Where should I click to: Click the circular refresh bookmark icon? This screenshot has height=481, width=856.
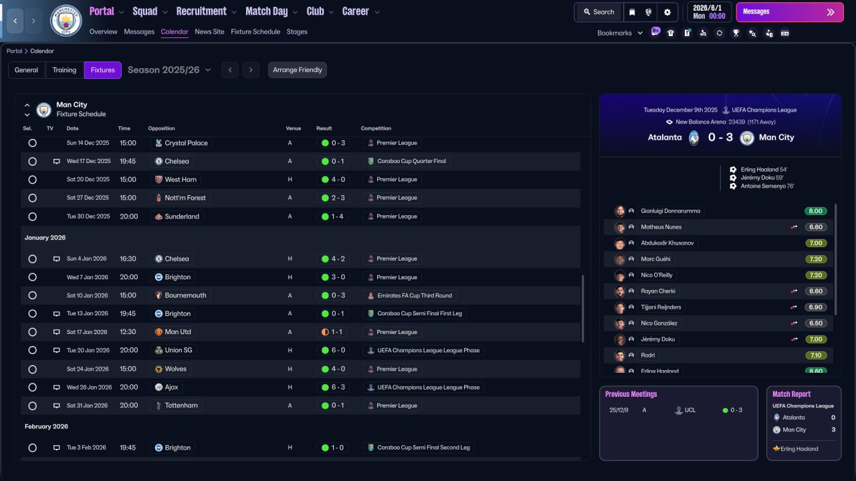coord(720,33)
